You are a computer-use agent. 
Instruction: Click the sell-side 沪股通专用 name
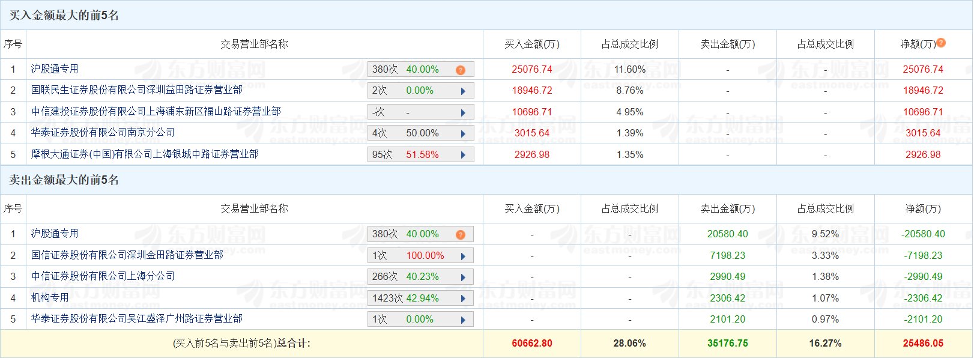[55, 234]
